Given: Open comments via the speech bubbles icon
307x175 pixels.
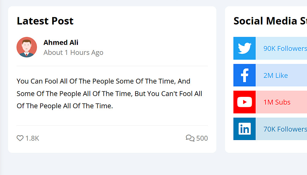Looking at the screenshot, I should (190, 138).
